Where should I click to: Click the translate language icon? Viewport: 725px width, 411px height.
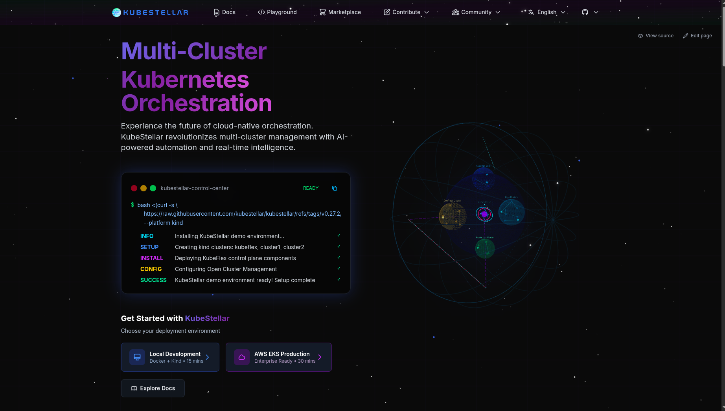(531, 13)
